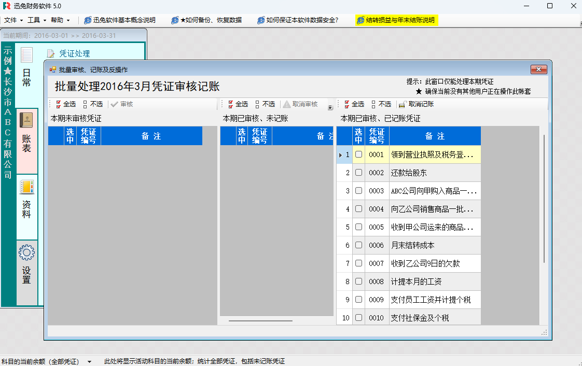The image size is (582, 366).
Task: Click 不选 in the audited-unposted toolbar
Action: 265,104
